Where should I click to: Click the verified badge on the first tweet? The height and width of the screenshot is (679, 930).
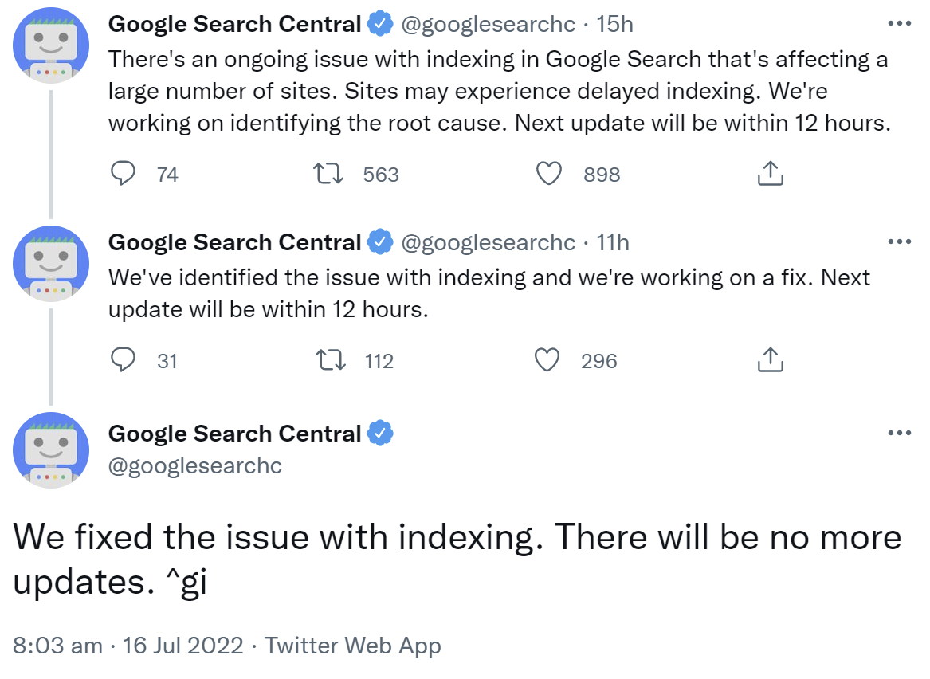[379, 23]
